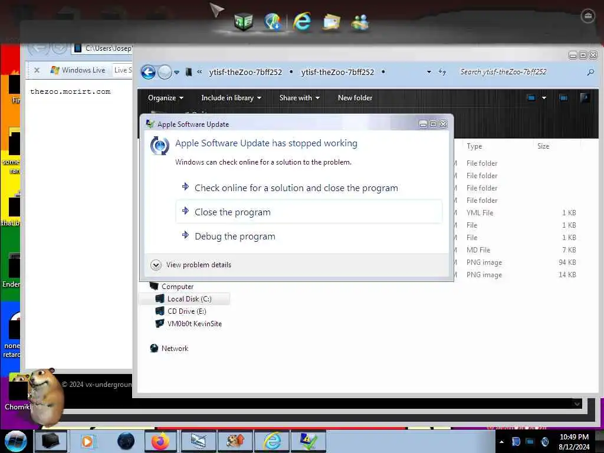604x453 pixels.
Task: Switch to Firefox in the taskbar
Action: (x=160, y=441)
